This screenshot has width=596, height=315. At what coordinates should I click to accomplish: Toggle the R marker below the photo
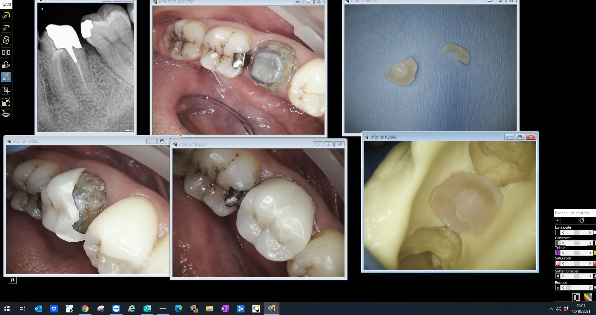(12, 280)
